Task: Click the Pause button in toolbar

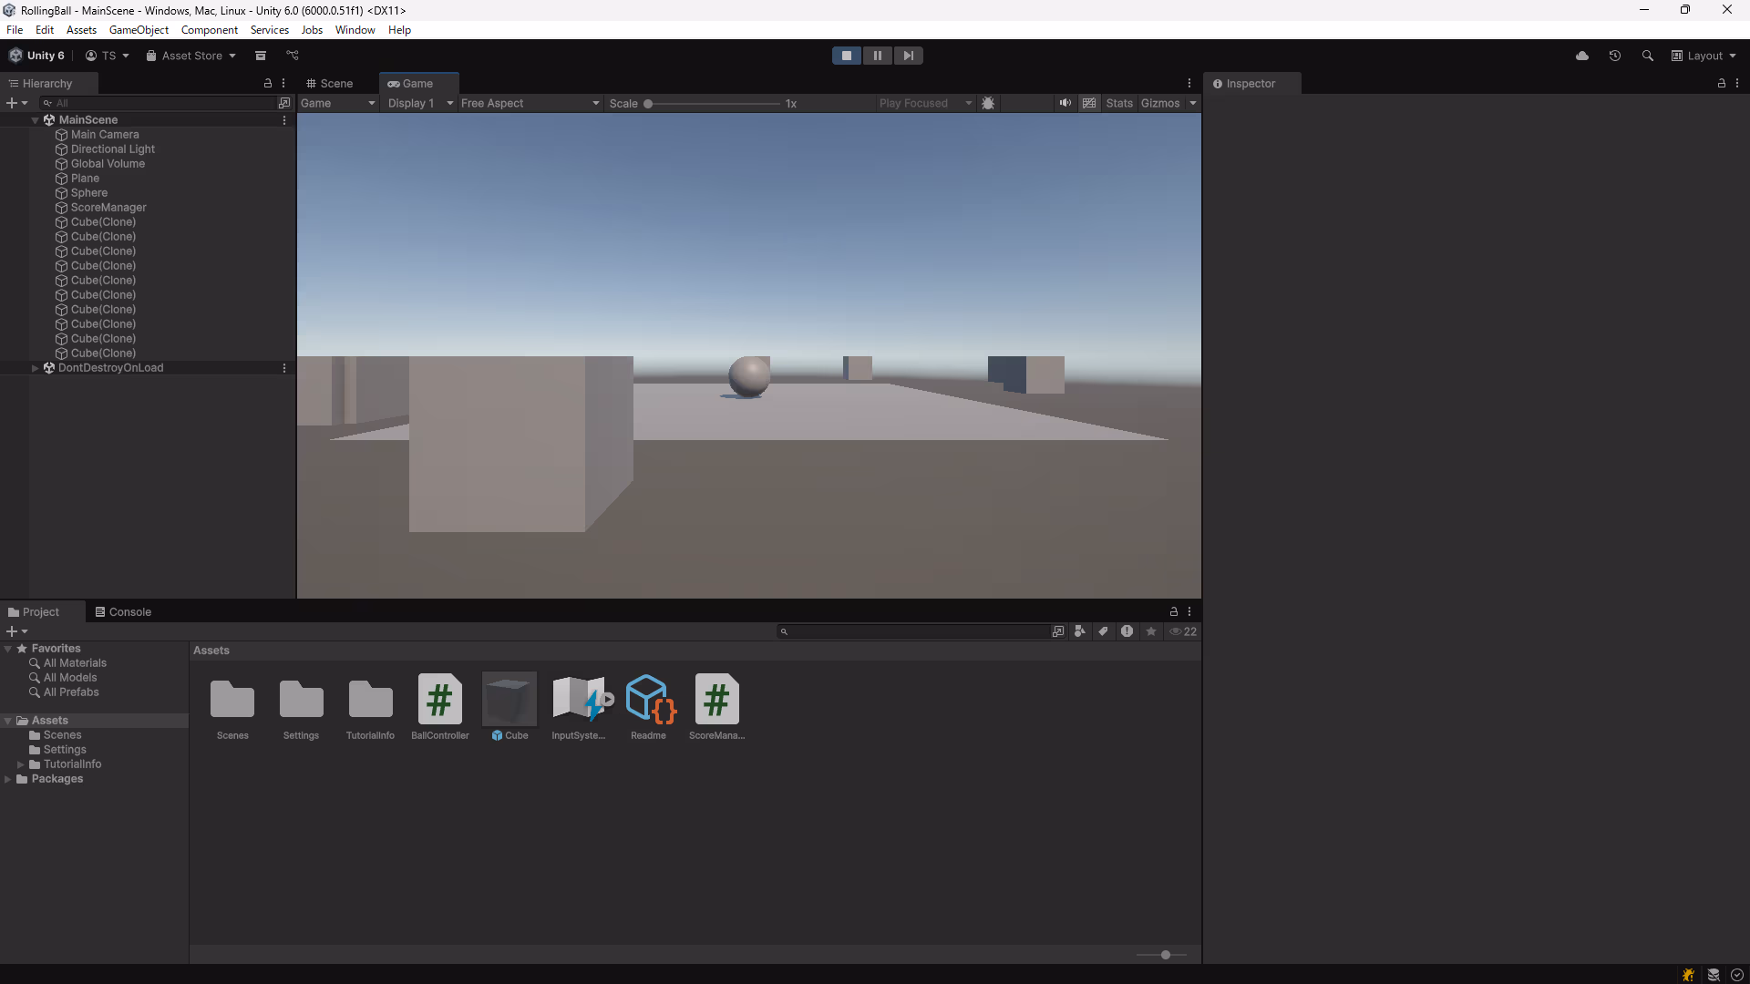Action: [877, 56]
